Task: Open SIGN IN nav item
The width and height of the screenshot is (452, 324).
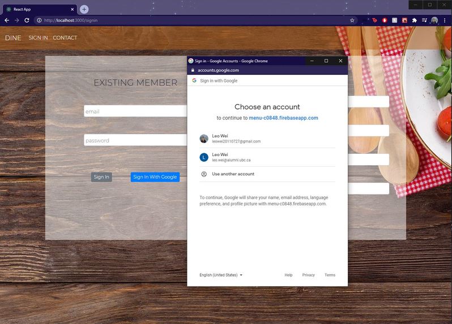Action: [38, 38]
